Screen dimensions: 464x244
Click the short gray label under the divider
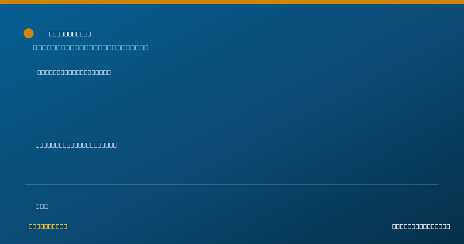[42, 206]
